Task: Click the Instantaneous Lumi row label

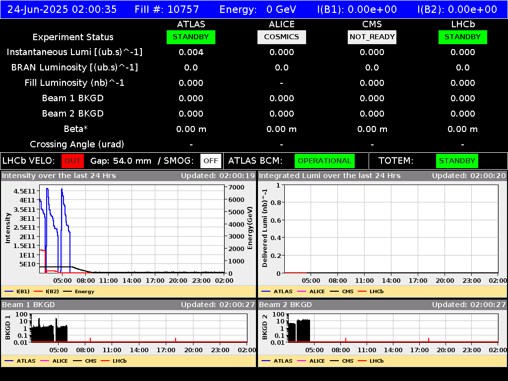Action: pyautogui.click(x=74, y=52)
